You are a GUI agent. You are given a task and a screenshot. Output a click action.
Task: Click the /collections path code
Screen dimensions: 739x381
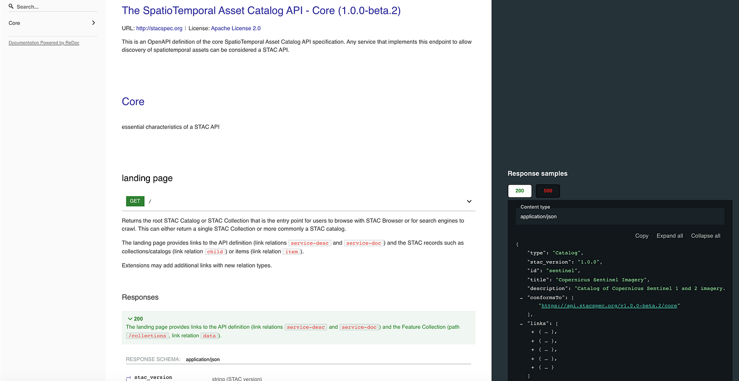tap(147, 336)
